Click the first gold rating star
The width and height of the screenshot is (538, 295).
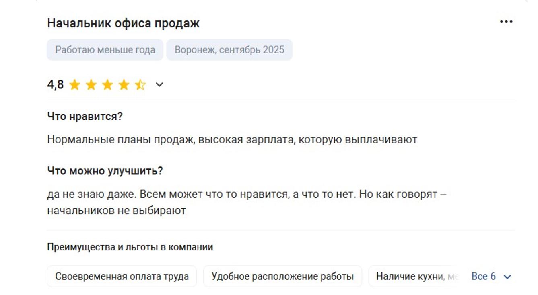[x=76, y=84]
